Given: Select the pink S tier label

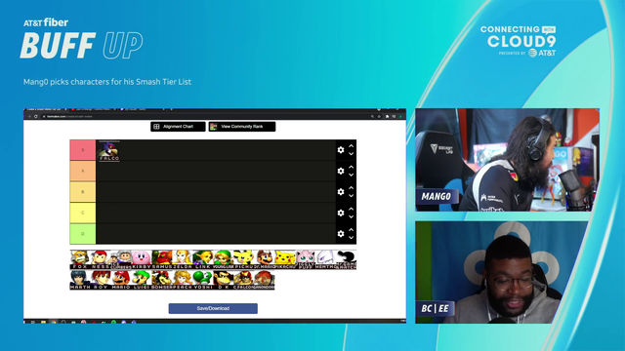Looking at the screenshot, I should pos(83,150).
